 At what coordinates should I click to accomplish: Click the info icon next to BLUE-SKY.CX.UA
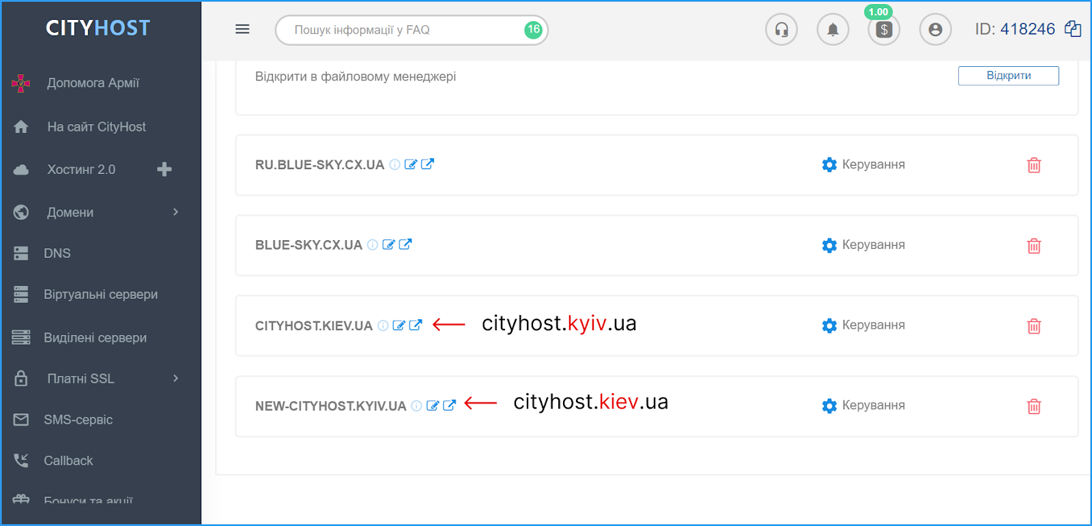click(x=372, y=245)
